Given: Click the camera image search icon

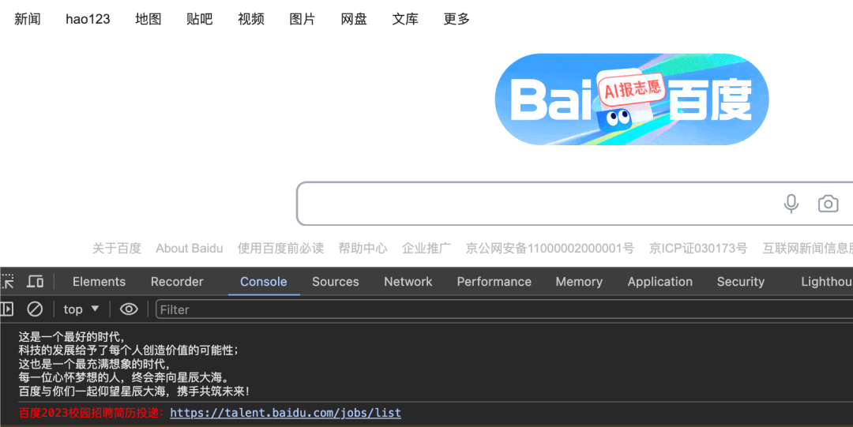Looking at the screenshot, I should click(828, 204).
